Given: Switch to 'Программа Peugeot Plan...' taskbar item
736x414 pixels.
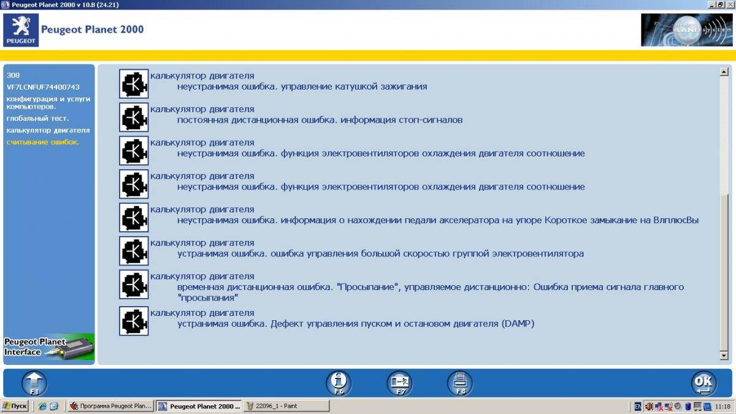Looking at the screenshot, I should pos(110,406).
